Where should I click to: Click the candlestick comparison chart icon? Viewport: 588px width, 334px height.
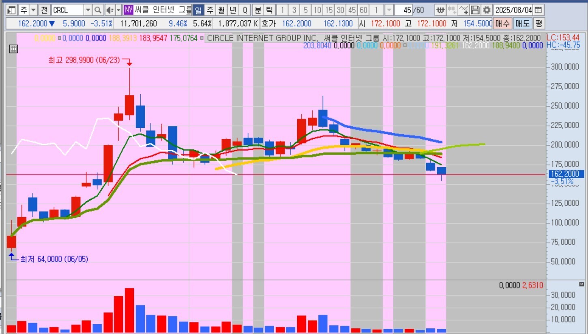pos(452,10)
